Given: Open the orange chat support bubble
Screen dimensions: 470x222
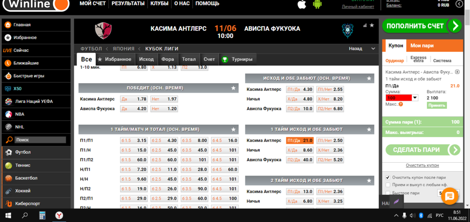Looking at the screenshot, I should point(450,196).
